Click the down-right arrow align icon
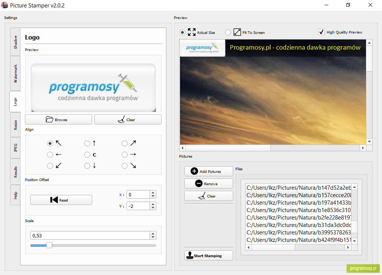The height and width of the screenshot is (275, 382). tap(133, 165)
